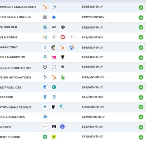Toggle the green checkmark for Sales Funnels
Viewport: 146px width, 142px height.
pos(141,17)
